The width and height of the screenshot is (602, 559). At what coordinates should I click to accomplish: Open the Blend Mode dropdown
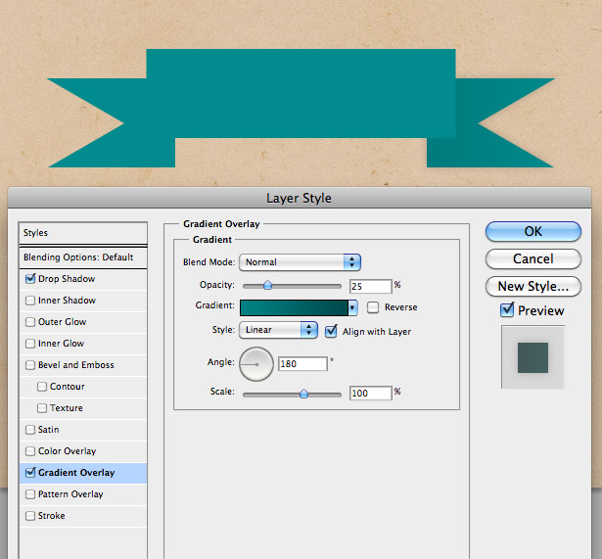point(300,262)
